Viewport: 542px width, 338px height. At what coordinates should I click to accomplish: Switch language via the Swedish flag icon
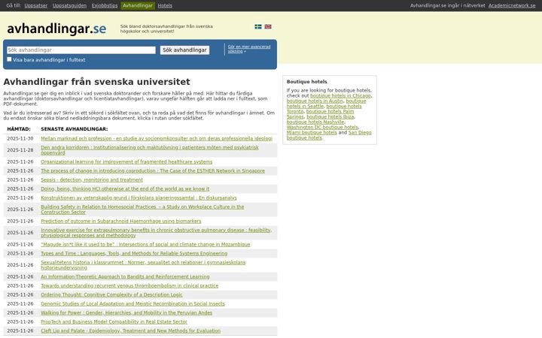tap(258, 26)
